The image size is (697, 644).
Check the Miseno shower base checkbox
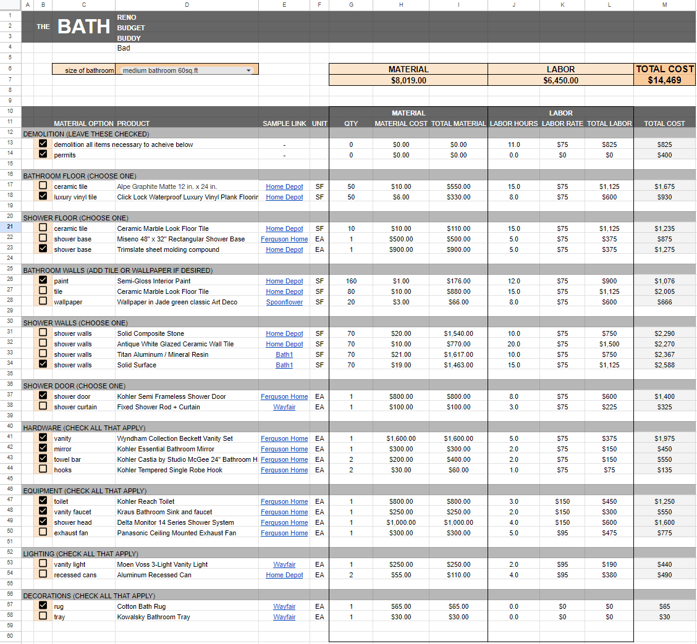tap(43, 238)
